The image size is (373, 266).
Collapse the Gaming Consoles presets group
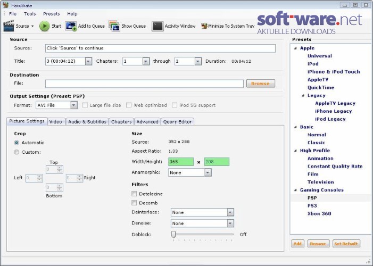click(295, 190)
